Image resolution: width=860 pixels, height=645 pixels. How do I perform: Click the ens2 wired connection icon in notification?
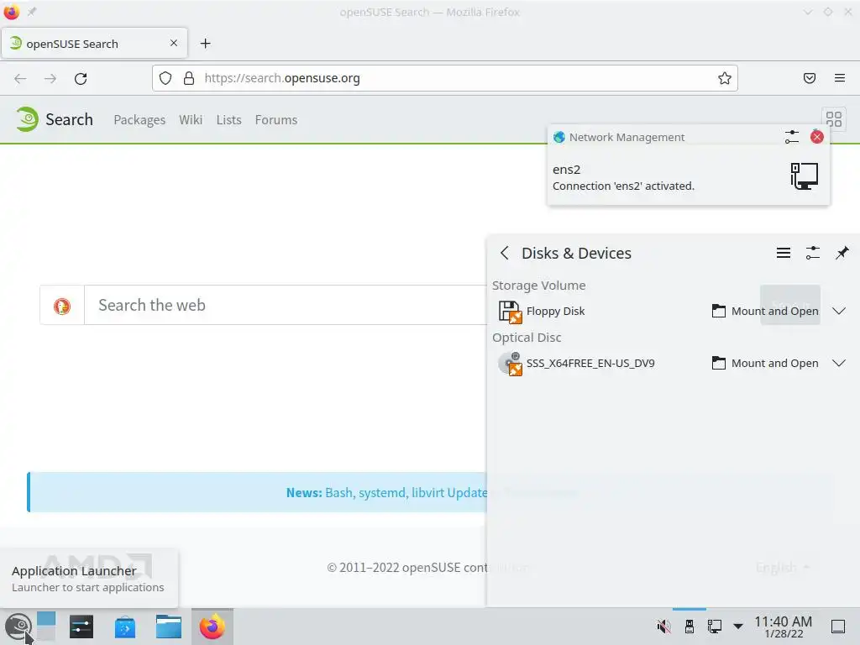click(x=804, y=176)
